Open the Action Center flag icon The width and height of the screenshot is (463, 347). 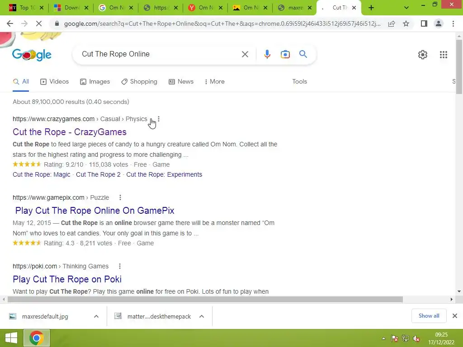coord(394,338)
